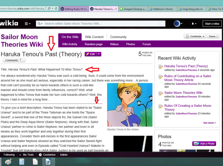
Task: Open the Videos nav item
Action: (x=114, y=44)
